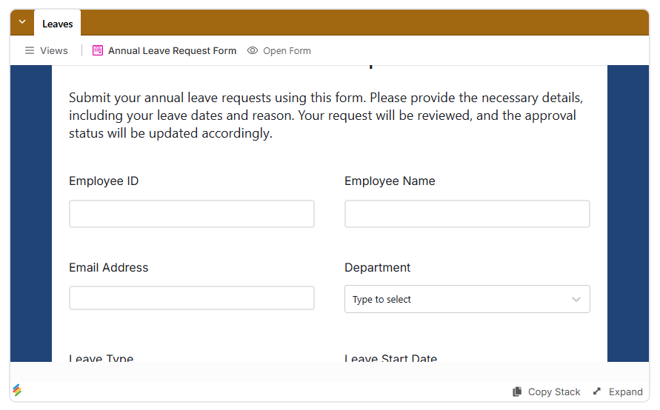This screenshot has width=660, height=410.
Task: Click the eye icon beside Open Form
Action: 253,50
